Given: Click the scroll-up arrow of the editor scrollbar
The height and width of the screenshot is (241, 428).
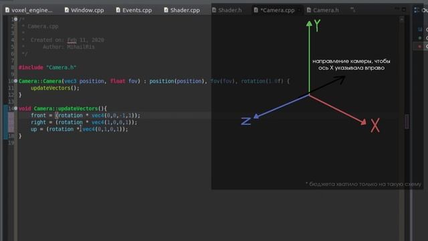Looking at the screenshot, I should [x=402, y=19].
